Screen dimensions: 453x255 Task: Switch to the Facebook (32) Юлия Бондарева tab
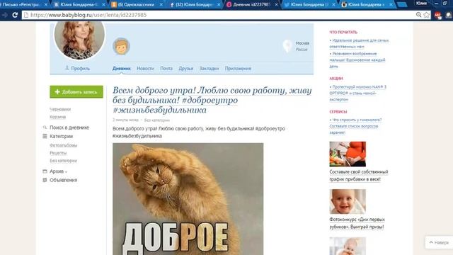tap(193, 5)
